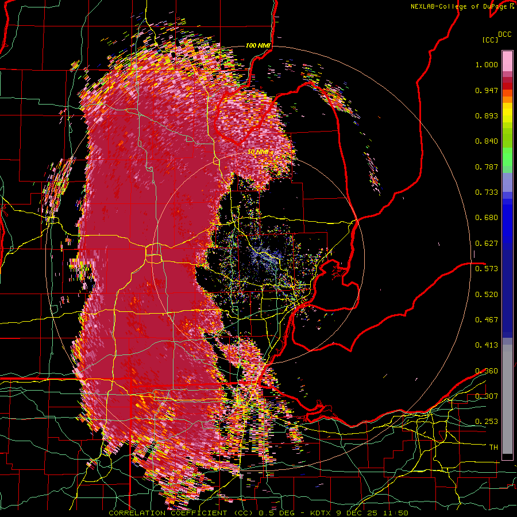The height and width of the screenshot is (517, 517).
Task: Click the [CC] legend unit label
Action: [490, 40]
